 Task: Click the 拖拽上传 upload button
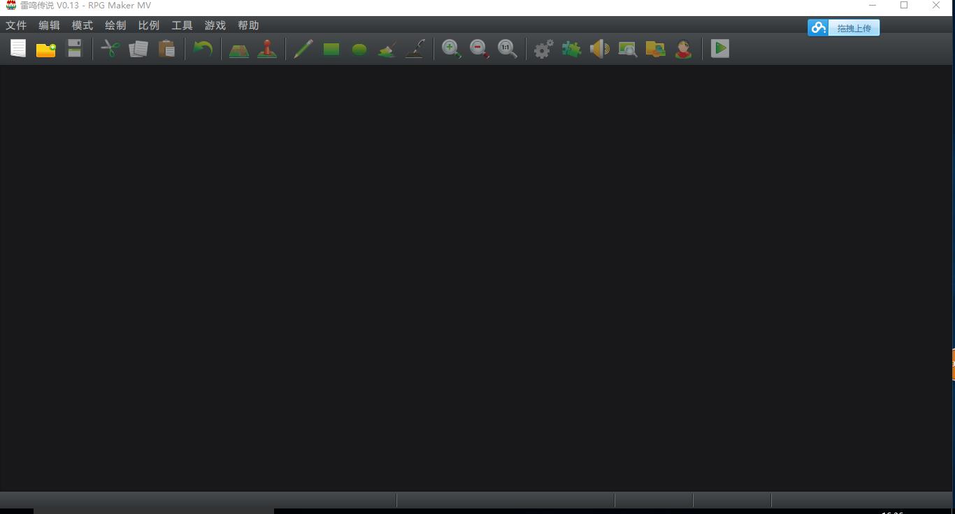click(844, 28)
